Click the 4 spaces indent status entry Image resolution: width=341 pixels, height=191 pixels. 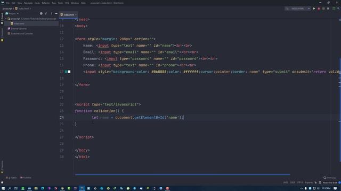(x=308, y=183)
